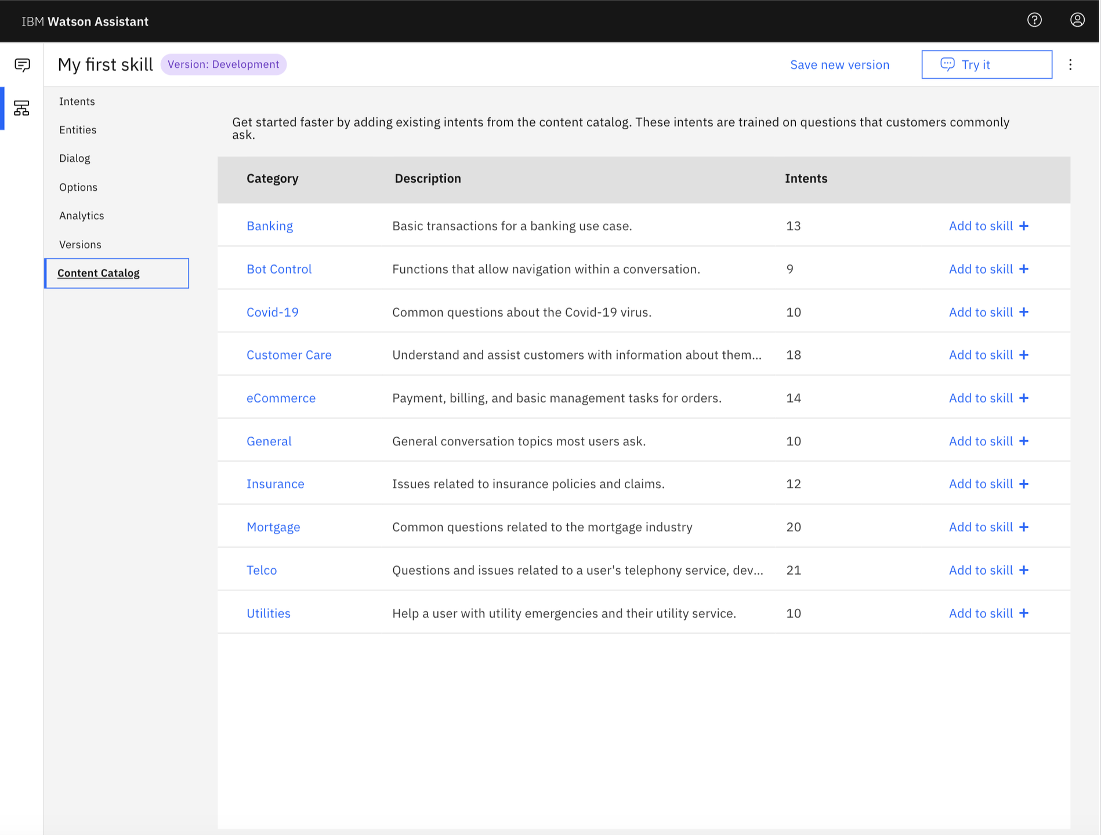1101x835 pixels.
Task: Click the Bot Control intents count 9
Action: (x=790, y=269)
